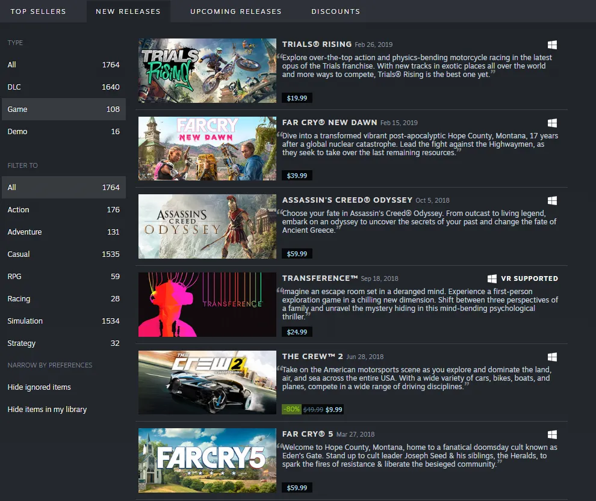The height and width of the screenshot is (501, 596).
Task: Select All under Filter To
Action: [x=63, y=187]
